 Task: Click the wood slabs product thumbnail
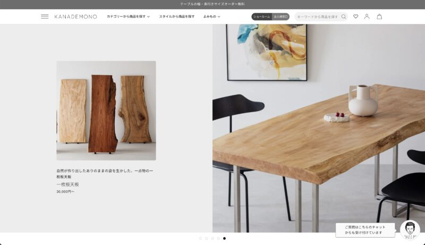[106, 111]
